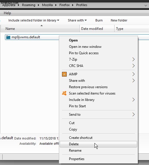Image resolution: width=149 pixels, height=165 pixels.
Task: Go to Roaming in the breadcrumb path
Action: [x=29, y=5]
